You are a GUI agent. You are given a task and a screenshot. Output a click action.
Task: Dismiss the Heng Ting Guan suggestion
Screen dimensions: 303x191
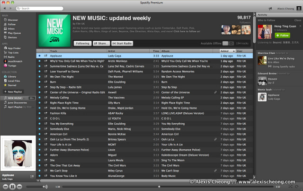click(300, 26)
